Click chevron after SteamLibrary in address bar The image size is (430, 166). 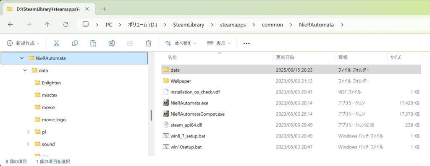[x=212, y=25]
